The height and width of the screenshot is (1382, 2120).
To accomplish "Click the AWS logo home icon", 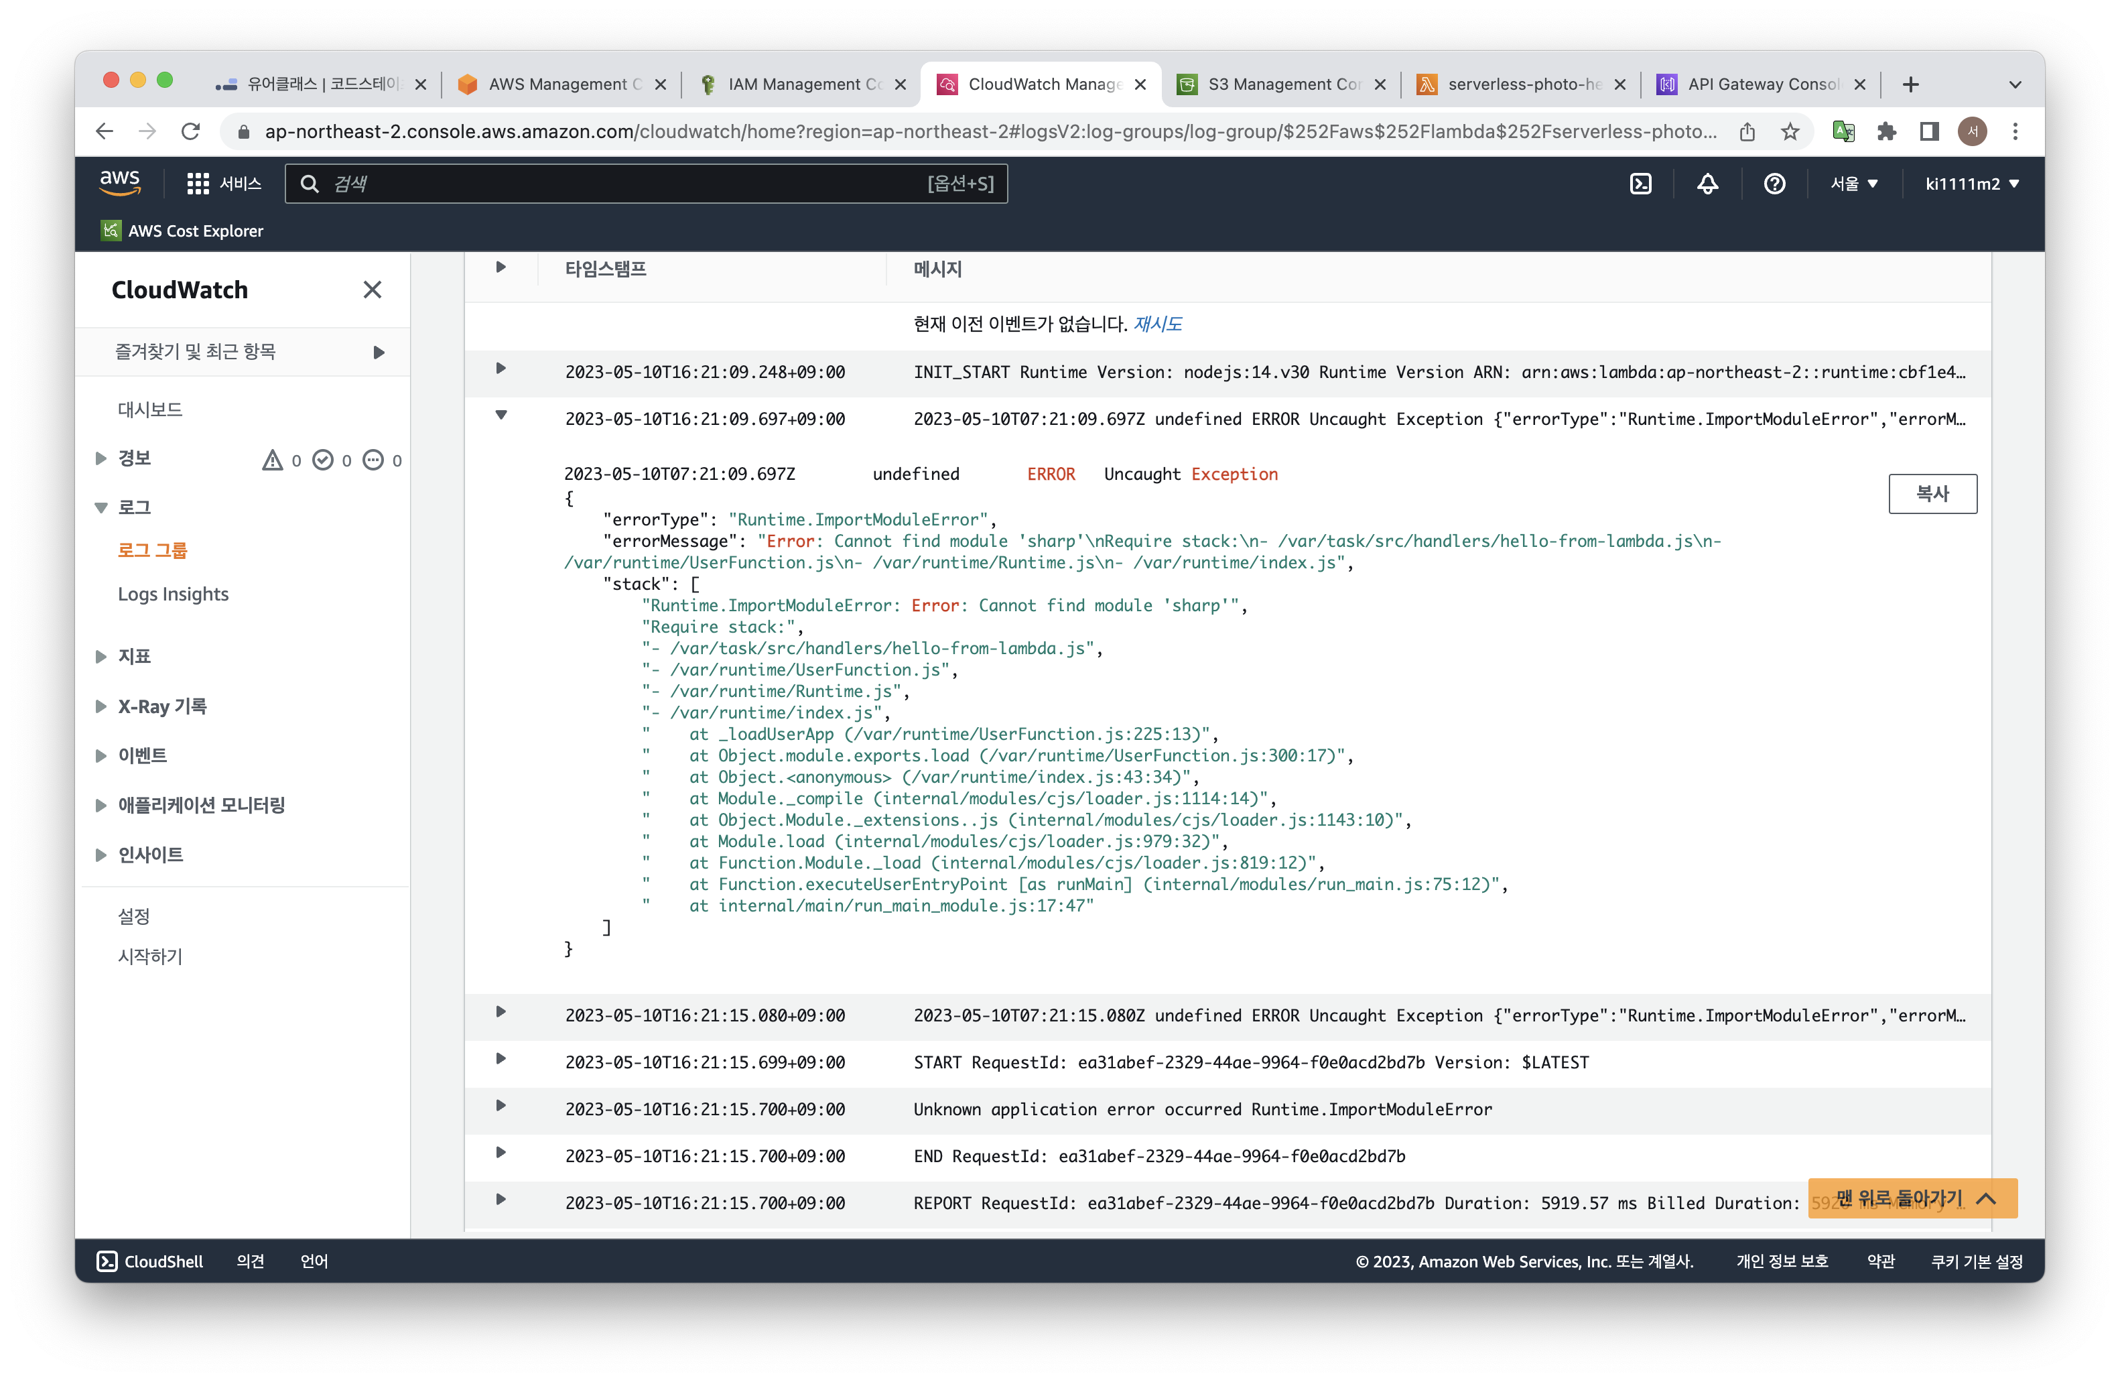I will [x=120, y=182].
